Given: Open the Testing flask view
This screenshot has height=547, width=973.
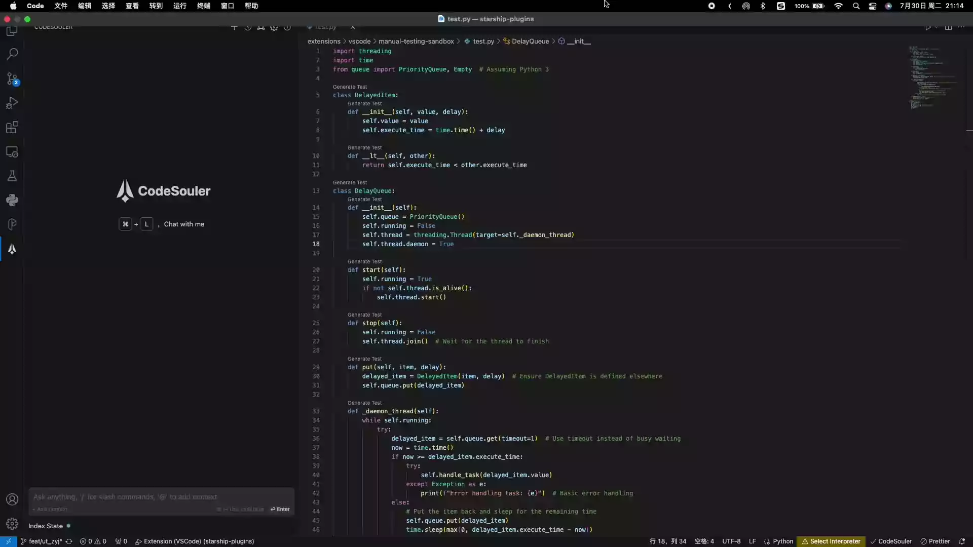Looking at the screenshot, I should pos(12,176).
